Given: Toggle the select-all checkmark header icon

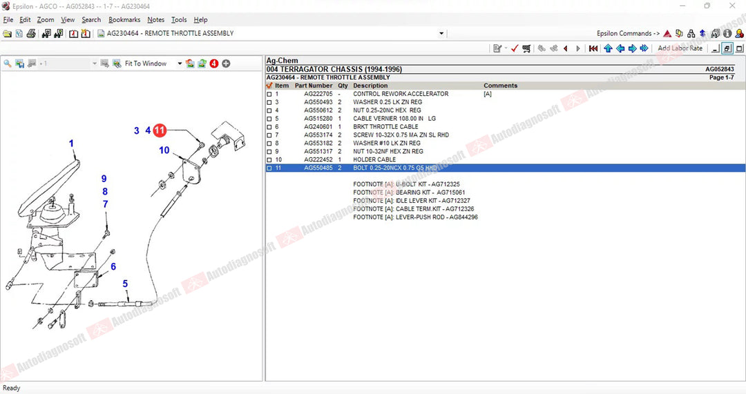Looking at the screenshot, I should (x=269, y=86).
